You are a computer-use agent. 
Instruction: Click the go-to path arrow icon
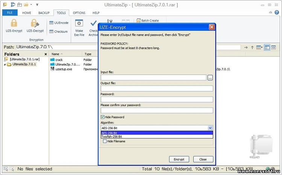coord(246,47)
